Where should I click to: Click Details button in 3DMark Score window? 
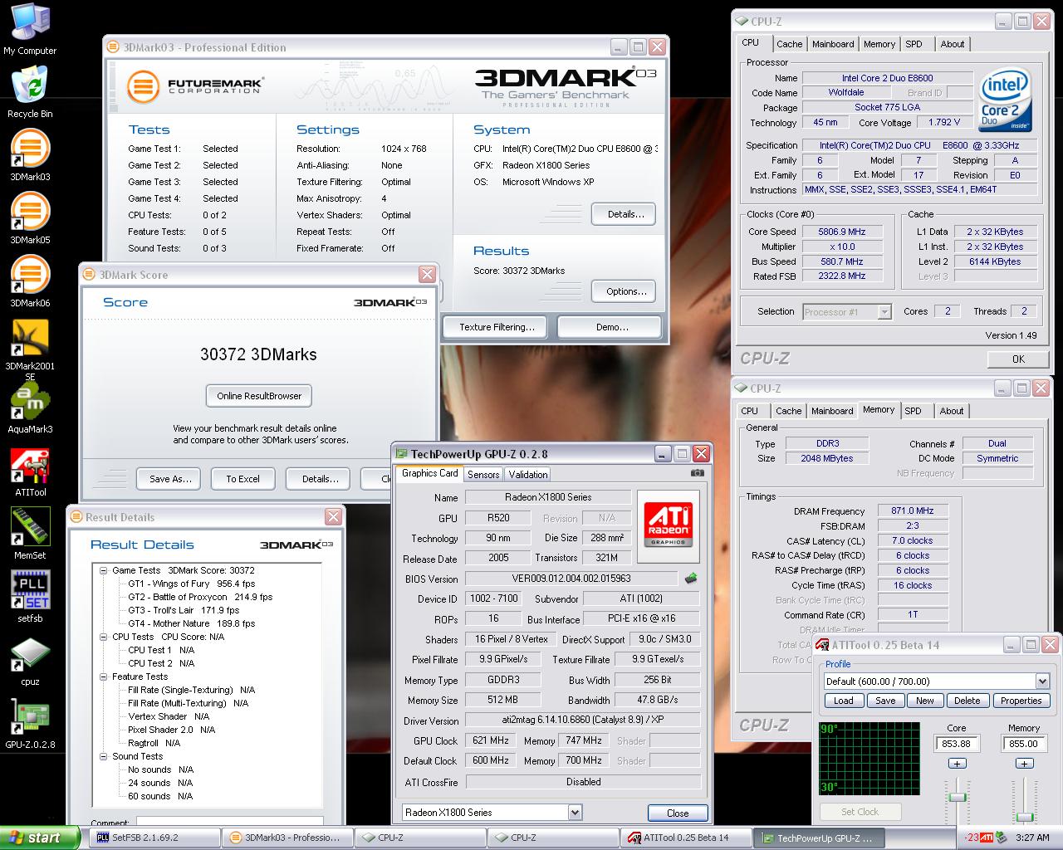pos(320,479)
